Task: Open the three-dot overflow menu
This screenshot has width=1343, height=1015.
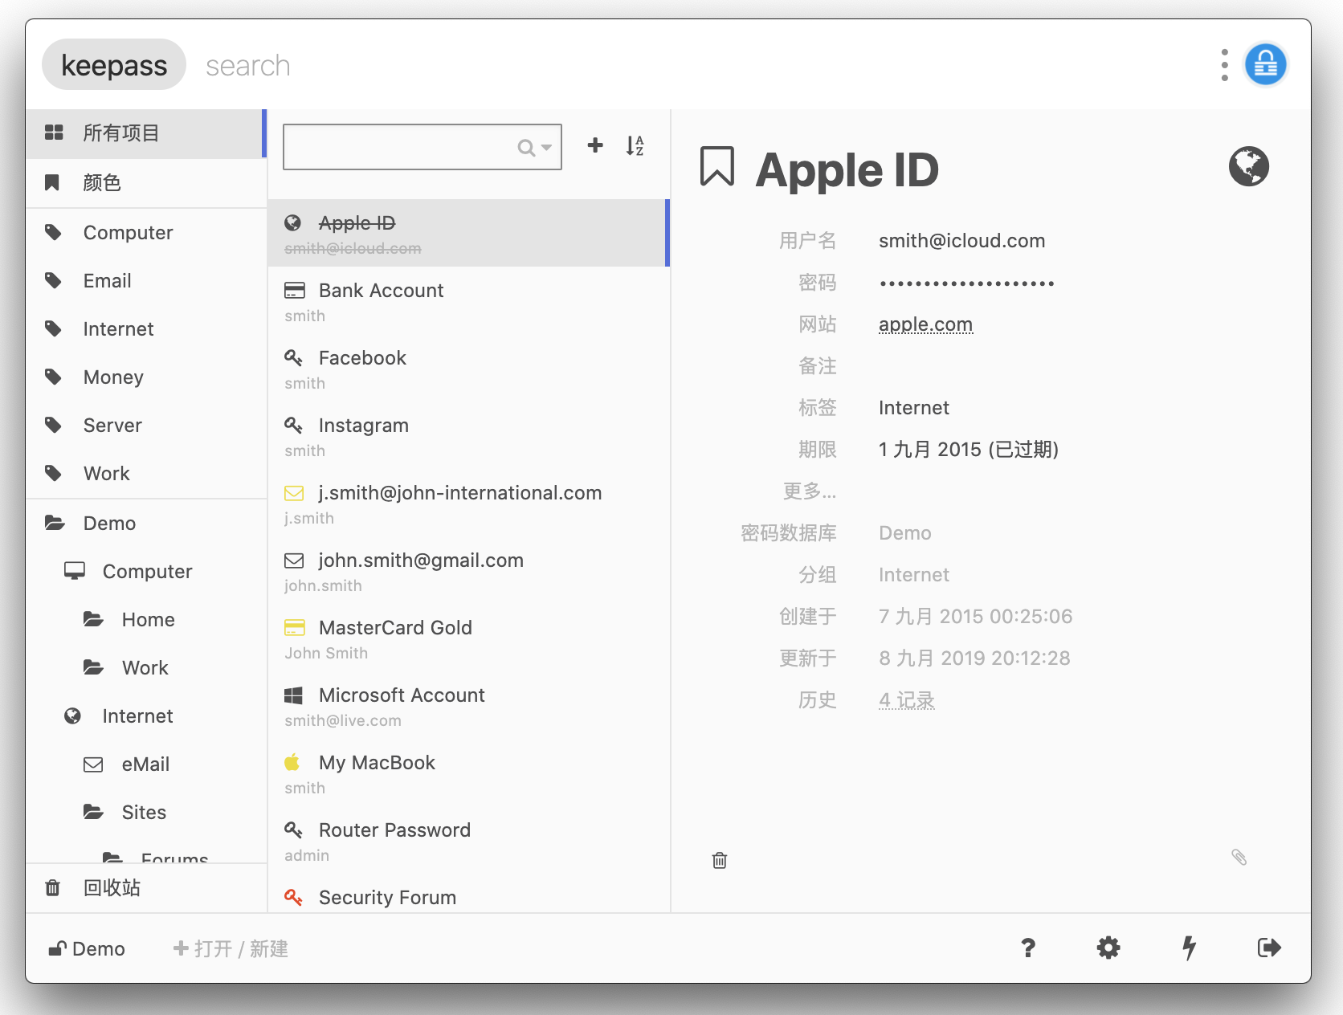Action: coord(1223,64)
